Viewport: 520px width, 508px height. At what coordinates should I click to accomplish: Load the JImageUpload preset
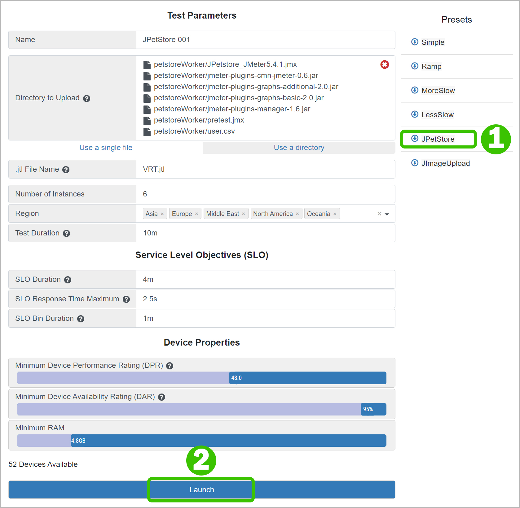(x=445, y=163)
